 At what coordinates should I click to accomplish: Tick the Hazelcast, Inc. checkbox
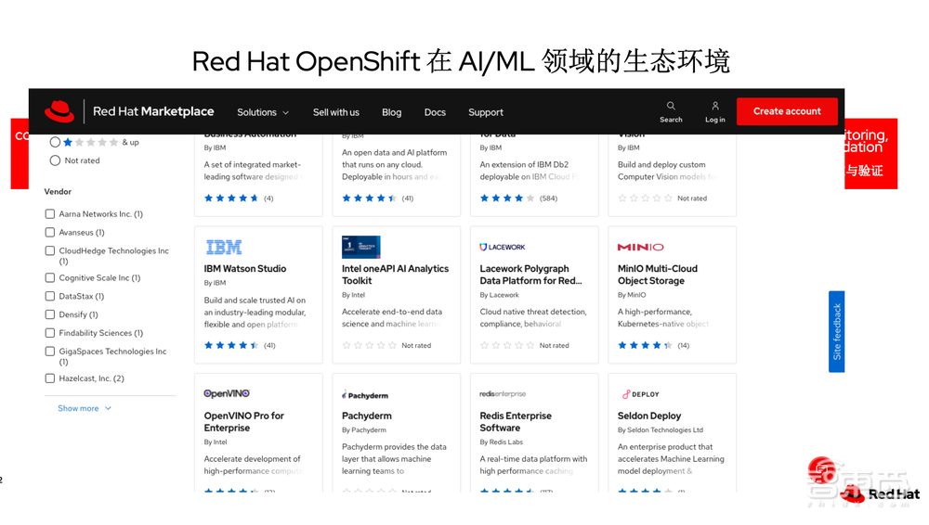(50, 378)
